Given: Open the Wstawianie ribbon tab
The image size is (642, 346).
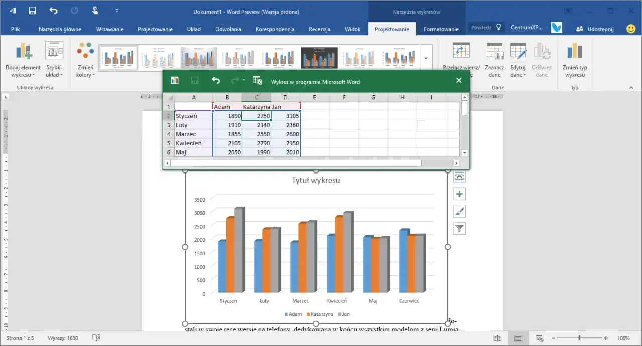Looking at the screenshot, I should tap(110, 29).
